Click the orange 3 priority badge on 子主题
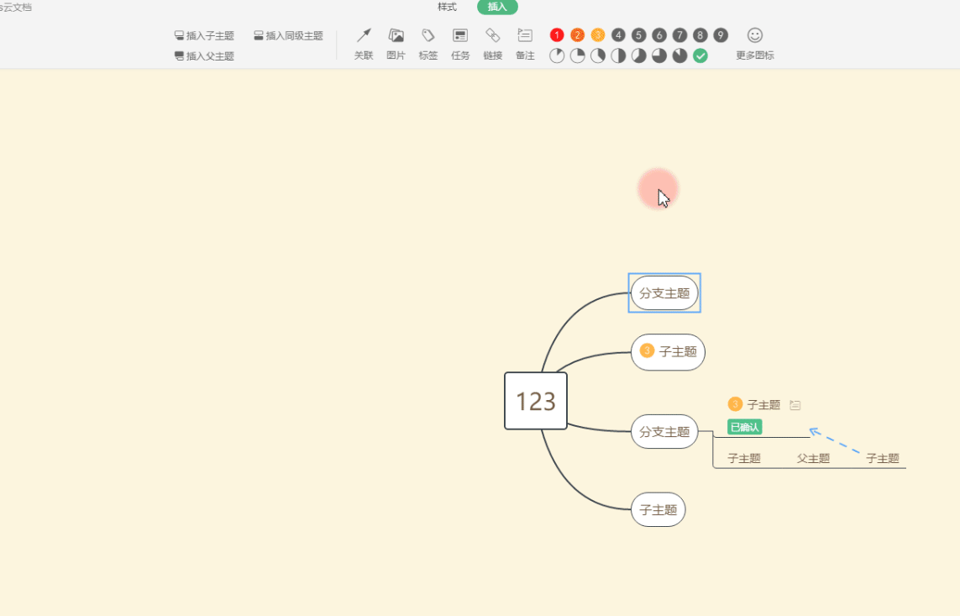The image size is (960, 616). click(x=735, y=404)
